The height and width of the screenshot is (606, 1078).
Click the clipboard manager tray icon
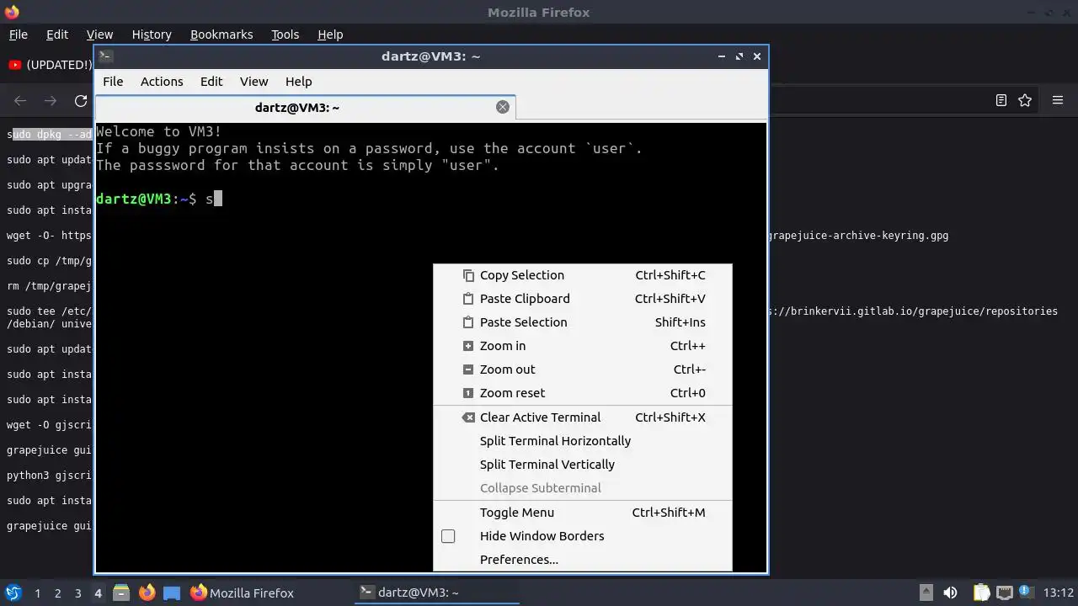point(981,593)
